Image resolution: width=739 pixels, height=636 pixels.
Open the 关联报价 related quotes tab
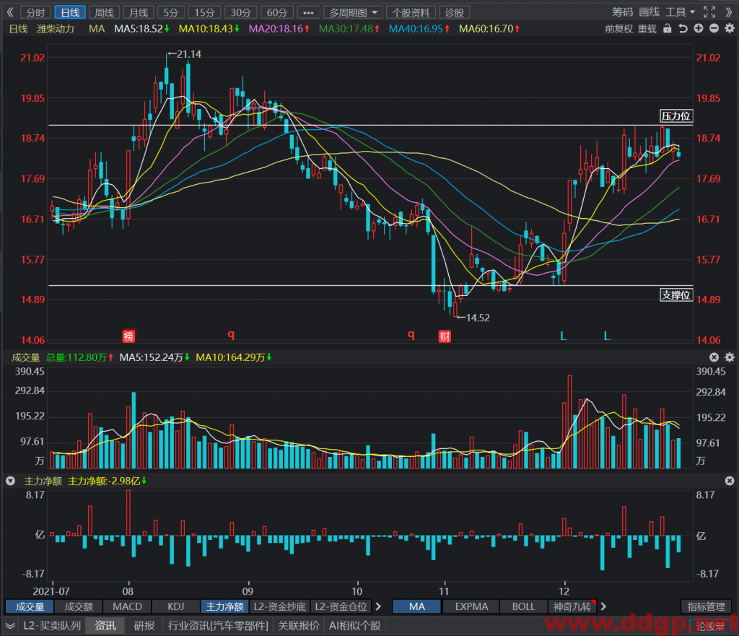click(299, 626)
